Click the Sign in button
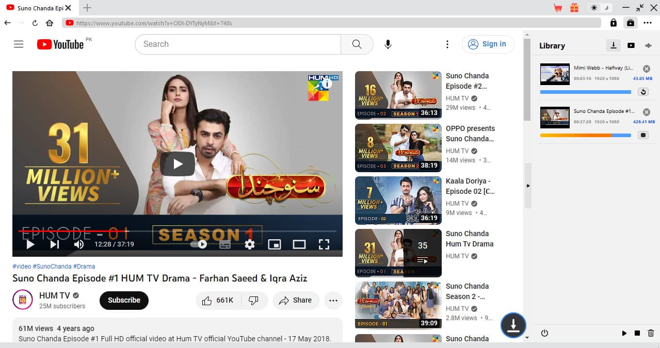Image resolution: width=660 pixels, height=348 pixels. pyautogui.click(x=488, y=44)
